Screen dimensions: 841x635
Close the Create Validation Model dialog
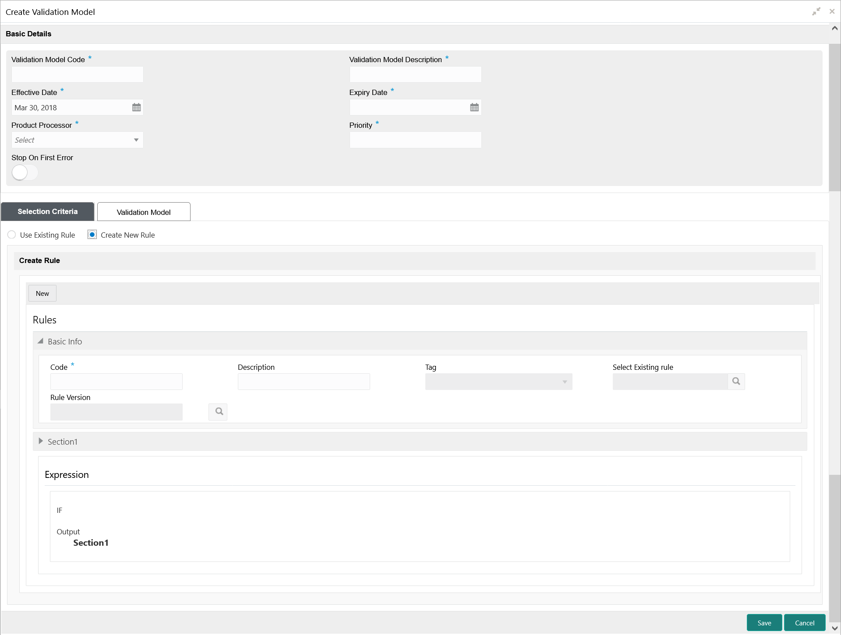point(832,12)
